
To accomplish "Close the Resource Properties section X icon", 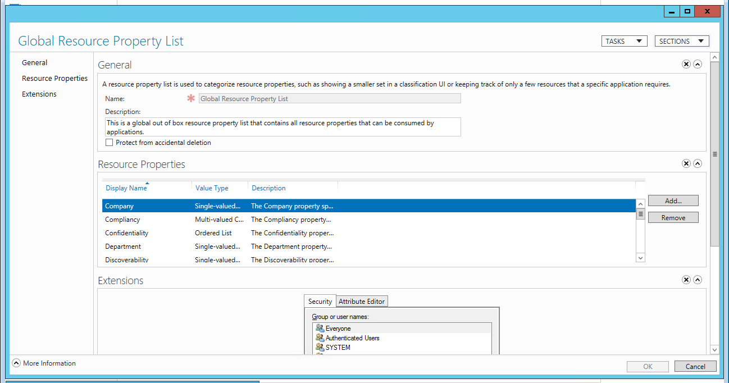I will 686,164.
